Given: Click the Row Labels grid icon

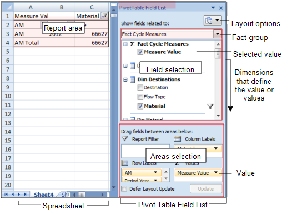Looking at the screenshot, I should tap(124, 163).
